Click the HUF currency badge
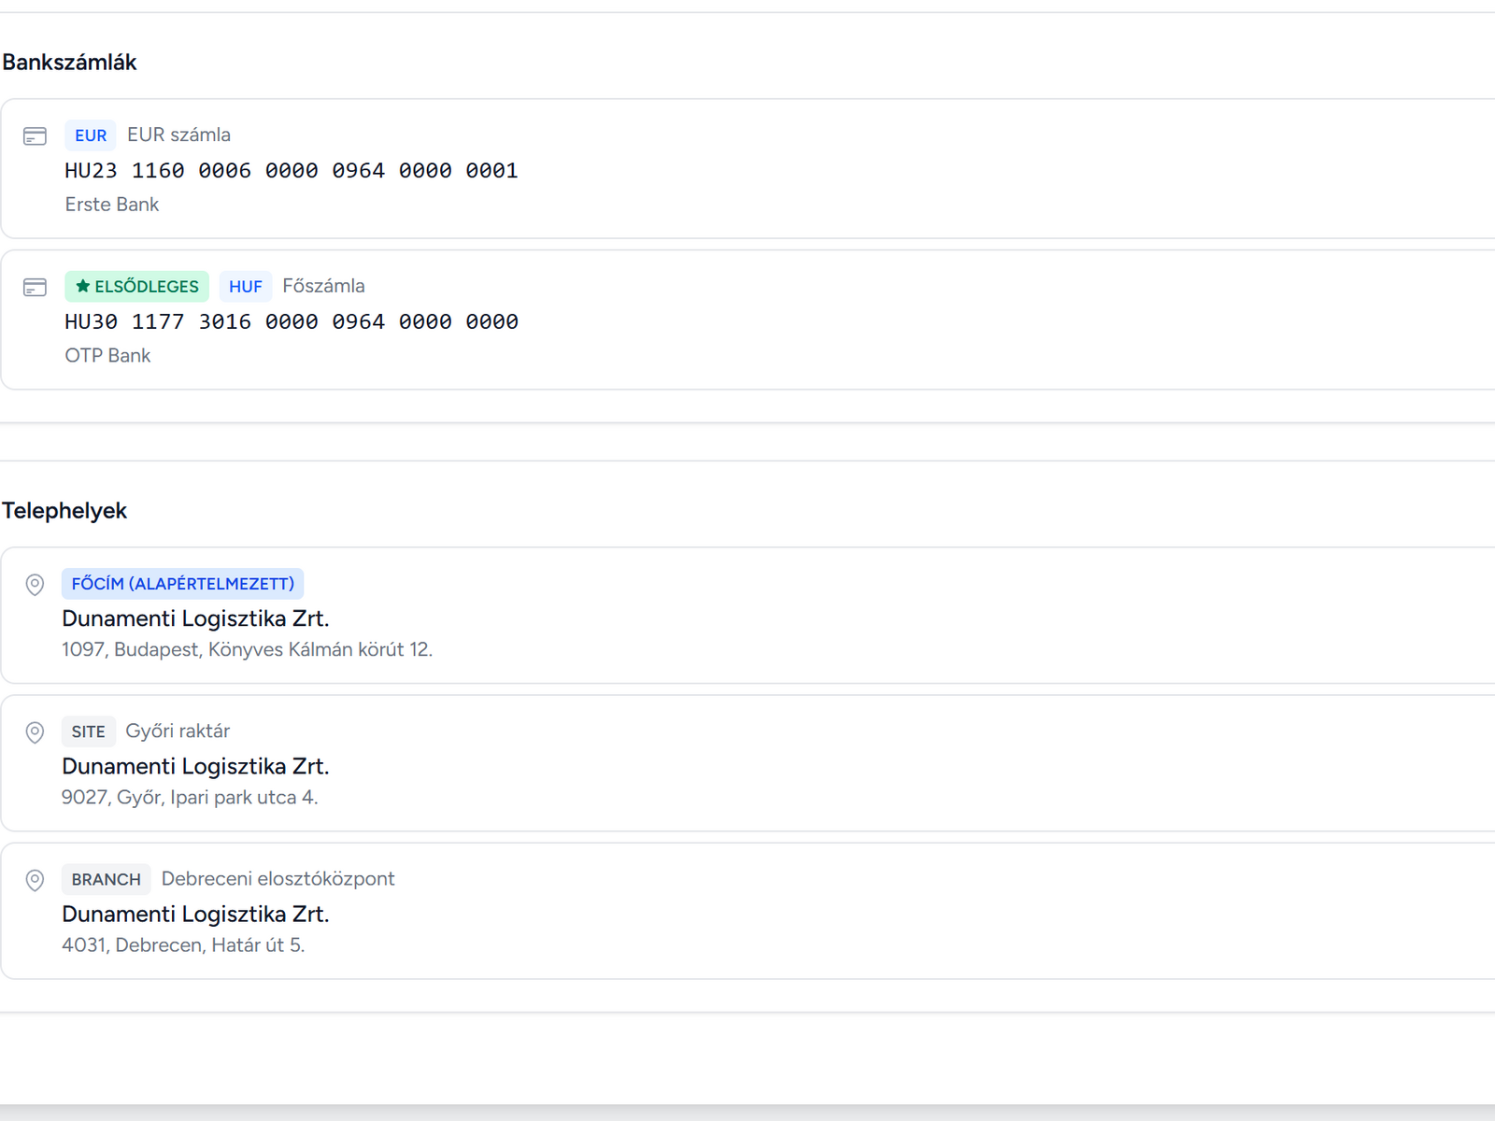 [246, 287]
